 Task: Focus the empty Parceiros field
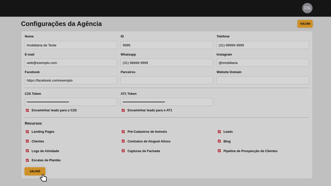tap(167, 80)
